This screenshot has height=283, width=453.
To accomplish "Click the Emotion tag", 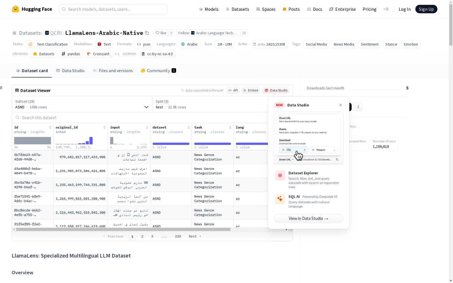I will click(411, 44).
